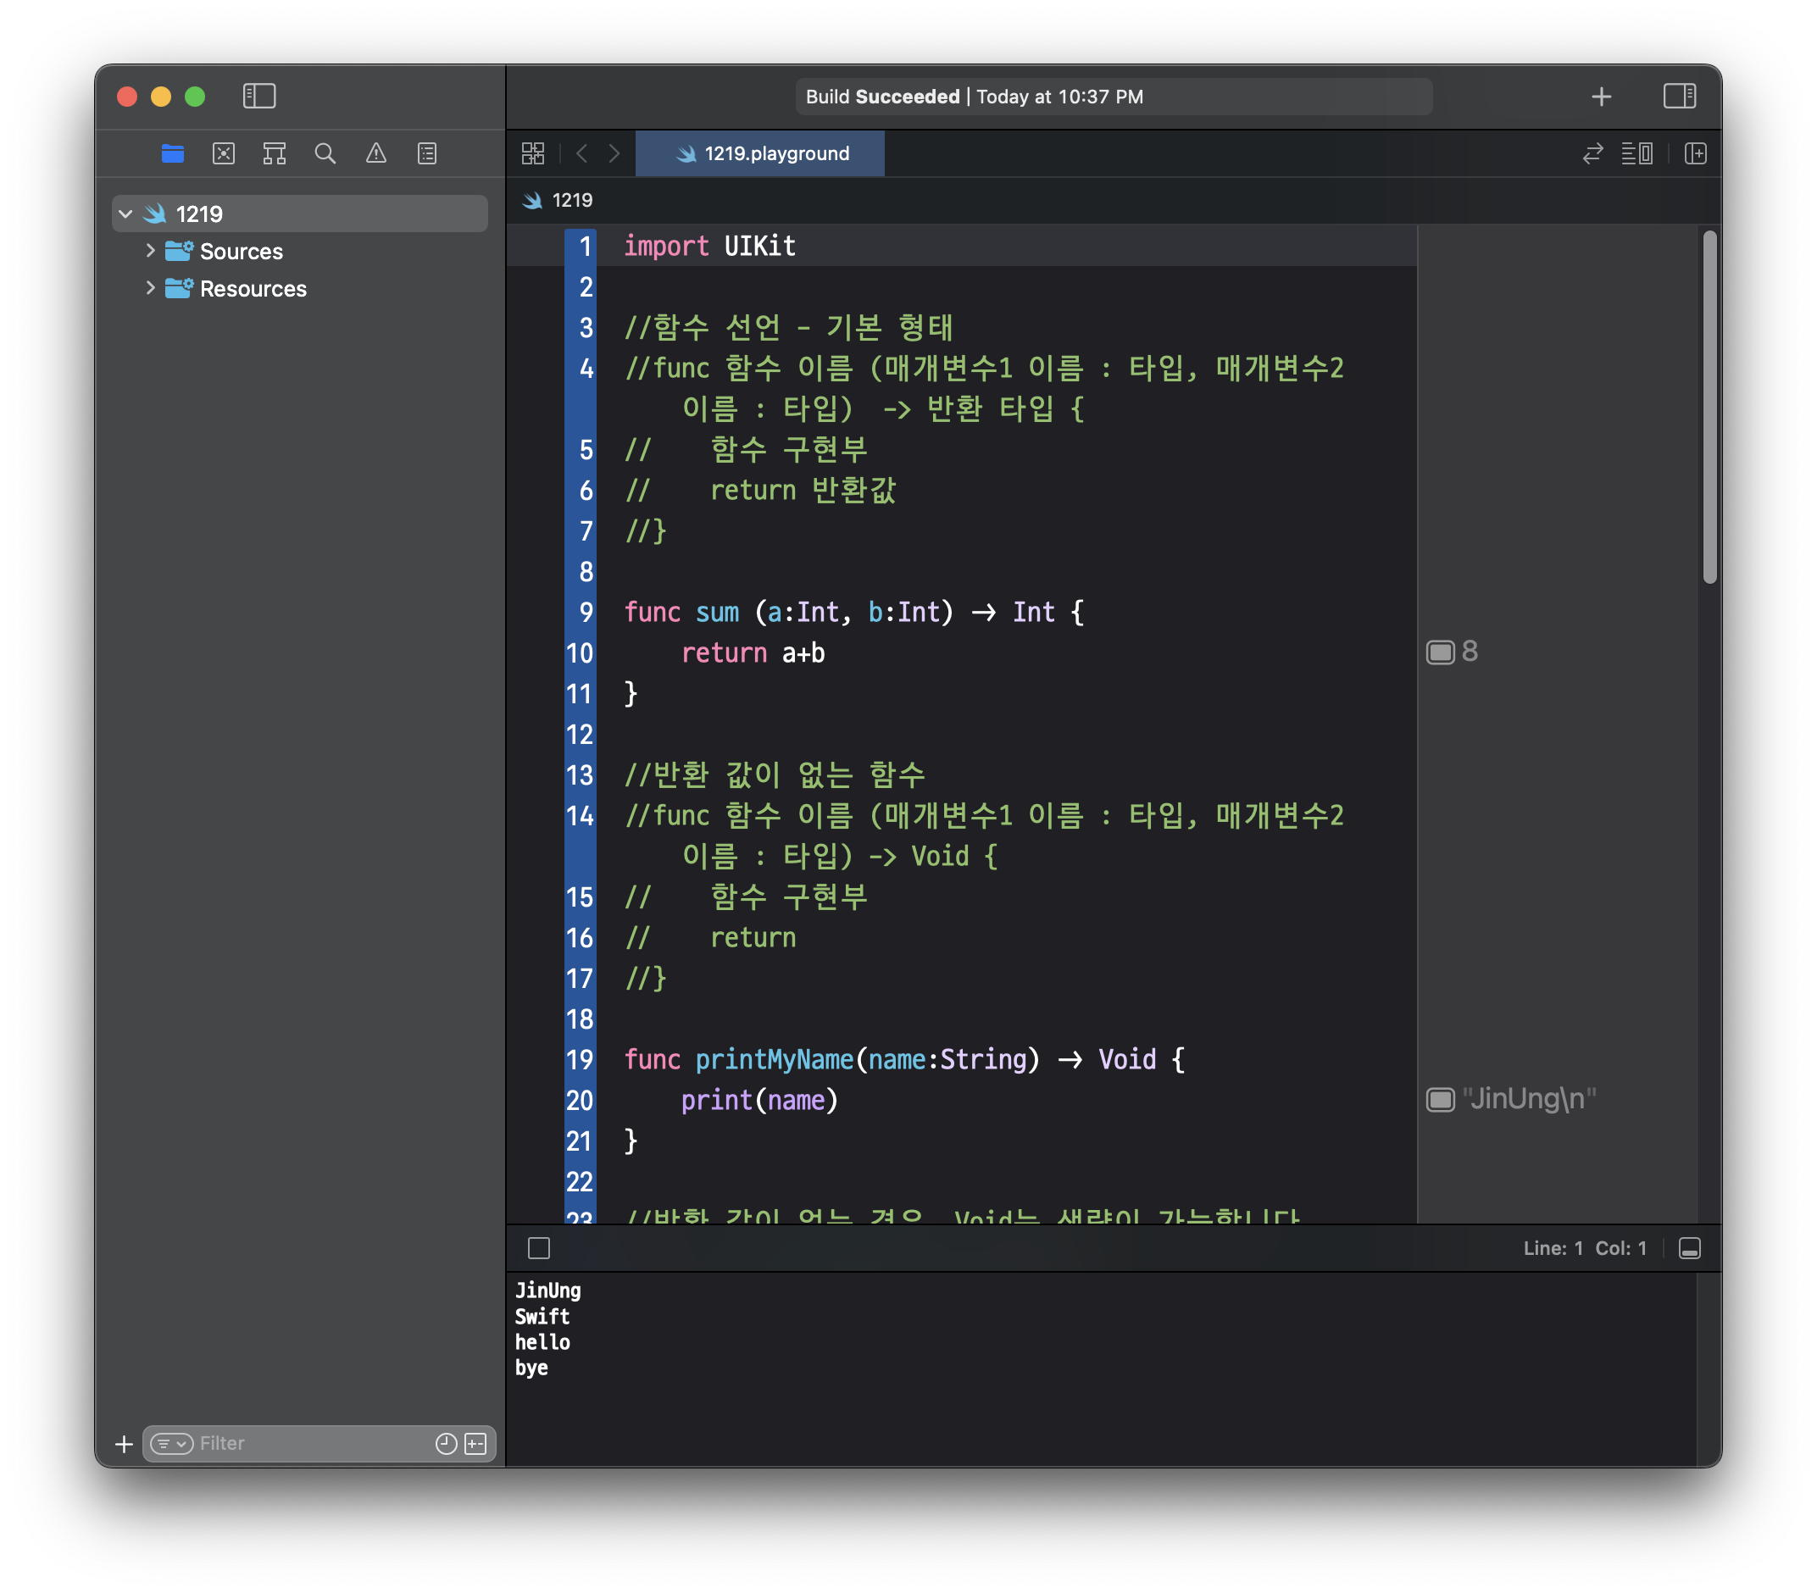Expand the Resources folder

[x=150, y=288]
